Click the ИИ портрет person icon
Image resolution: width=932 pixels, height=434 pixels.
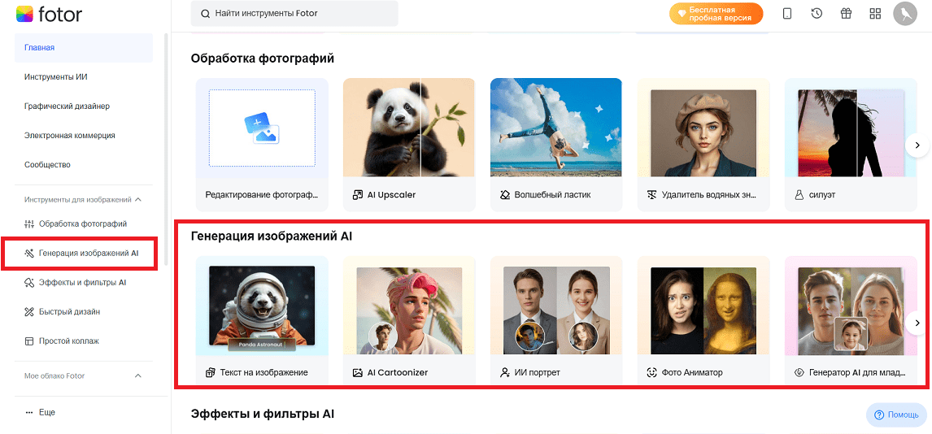[505, 373]
